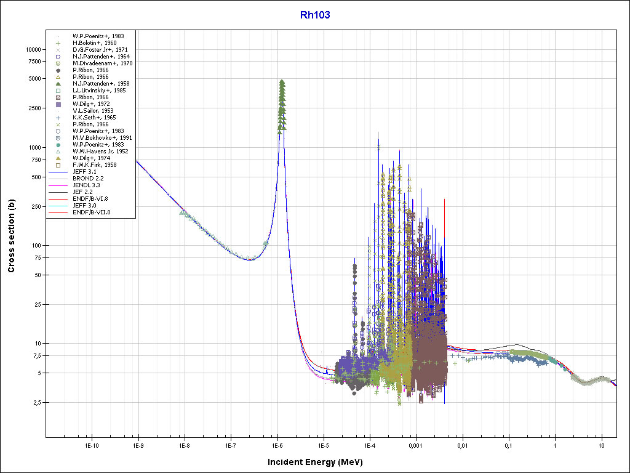Click the H.Bolotin+, 1960 plus marker in legend
This screenshot has height=473, width=630.
pyautogui.click(x=57, y=43)
